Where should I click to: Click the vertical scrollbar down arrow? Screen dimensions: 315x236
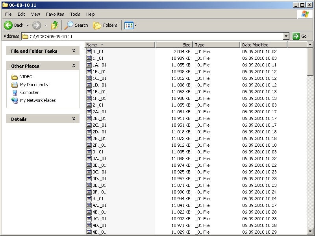tap(310, 231)
